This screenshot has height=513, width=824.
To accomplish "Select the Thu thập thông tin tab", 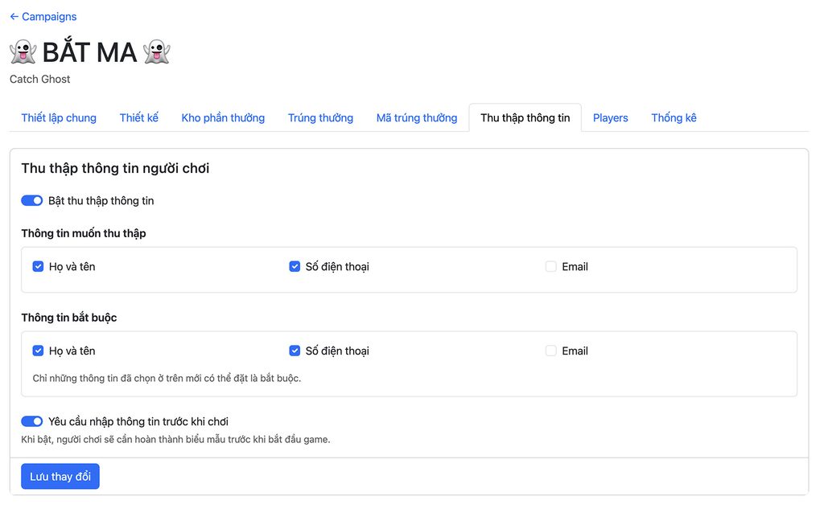I will pos(525,117).
